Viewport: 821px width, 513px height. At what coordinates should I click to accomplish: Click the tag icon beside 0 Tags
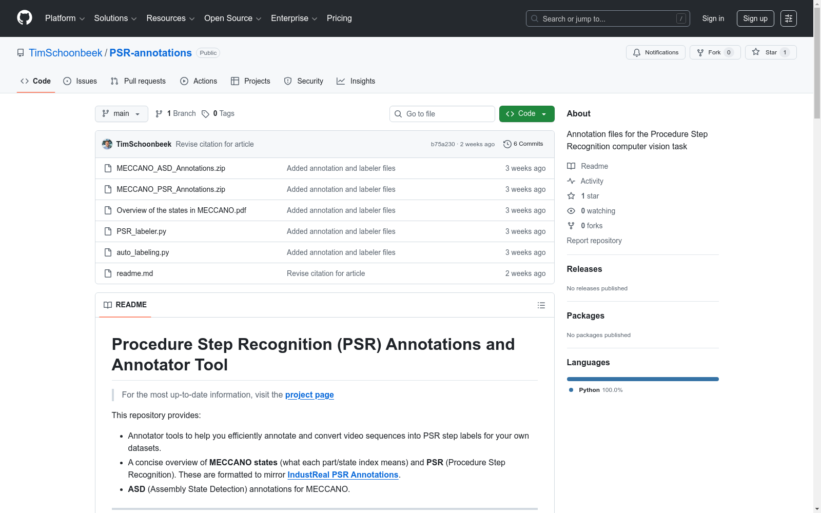click(205, 114)
